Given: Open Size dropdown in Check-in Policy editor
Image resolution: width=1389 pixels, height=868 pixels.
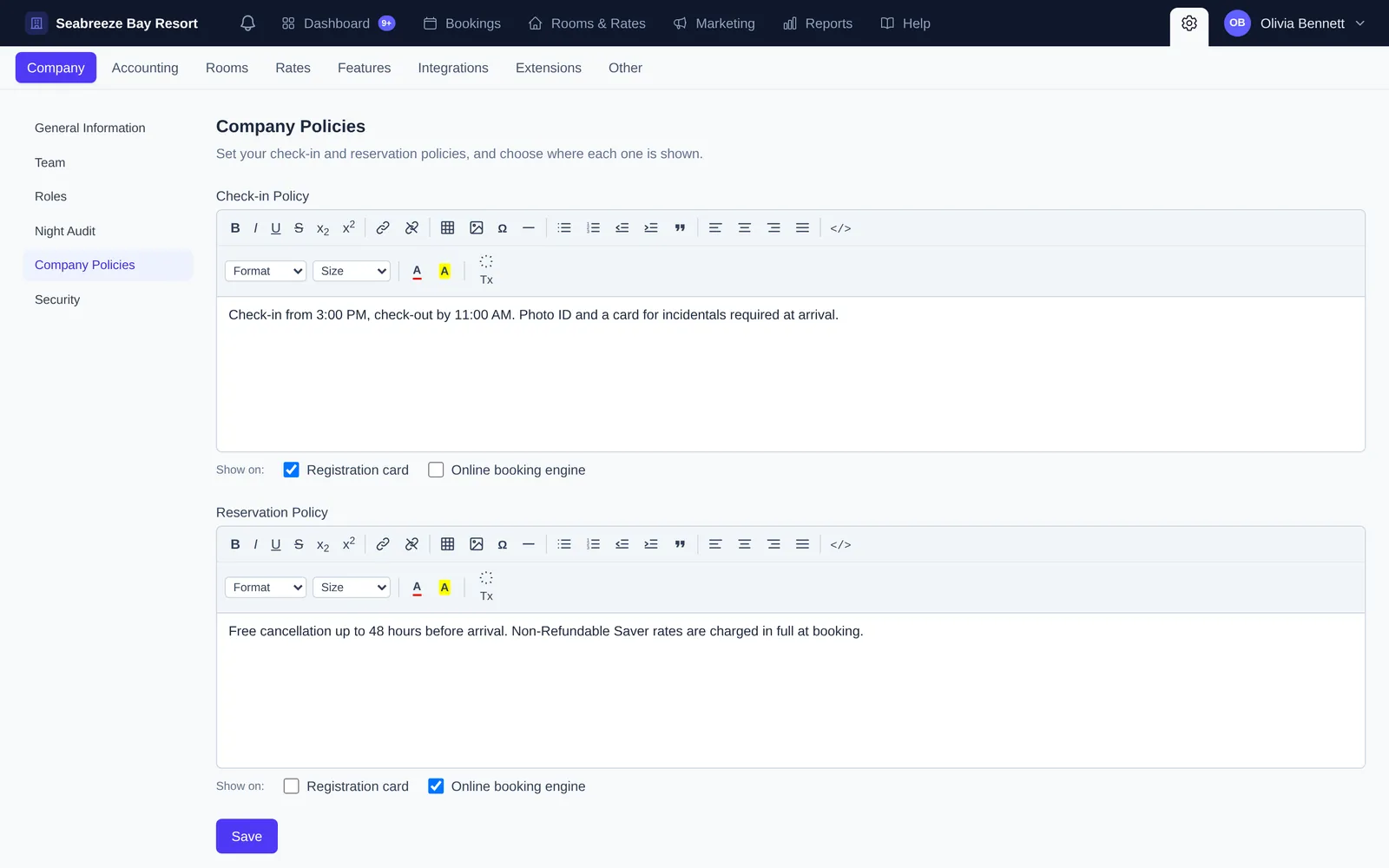Looking at the screenshot, I should (352, 271).
